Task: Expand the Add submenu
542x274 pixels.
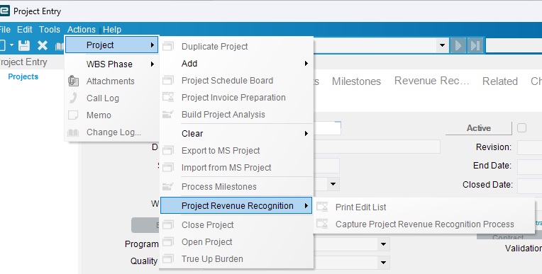Action: 236,64
